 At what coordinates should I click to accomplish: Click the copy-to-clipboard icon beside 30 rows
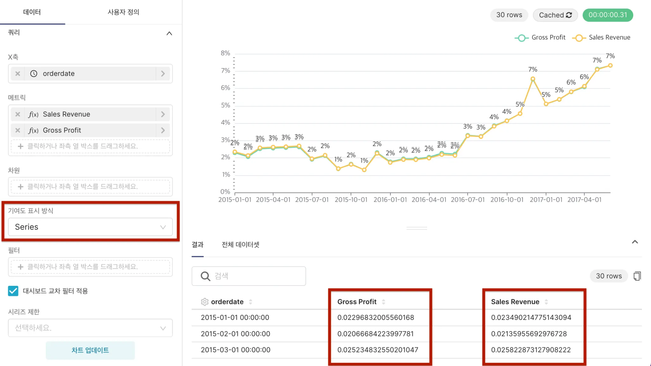637,276
